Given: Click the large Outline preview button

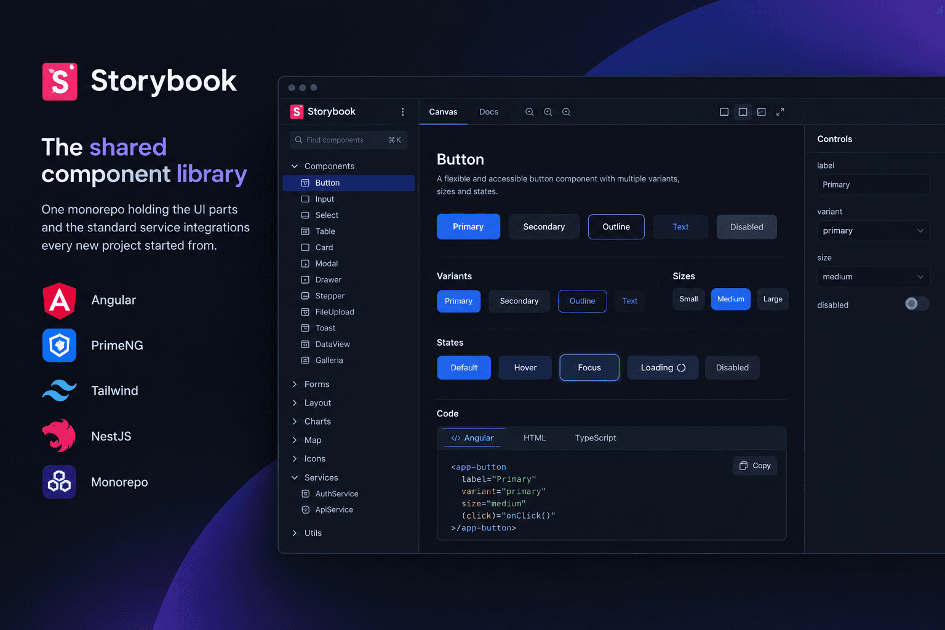Looking at the screenshot, I should click(x=616, y=227).
